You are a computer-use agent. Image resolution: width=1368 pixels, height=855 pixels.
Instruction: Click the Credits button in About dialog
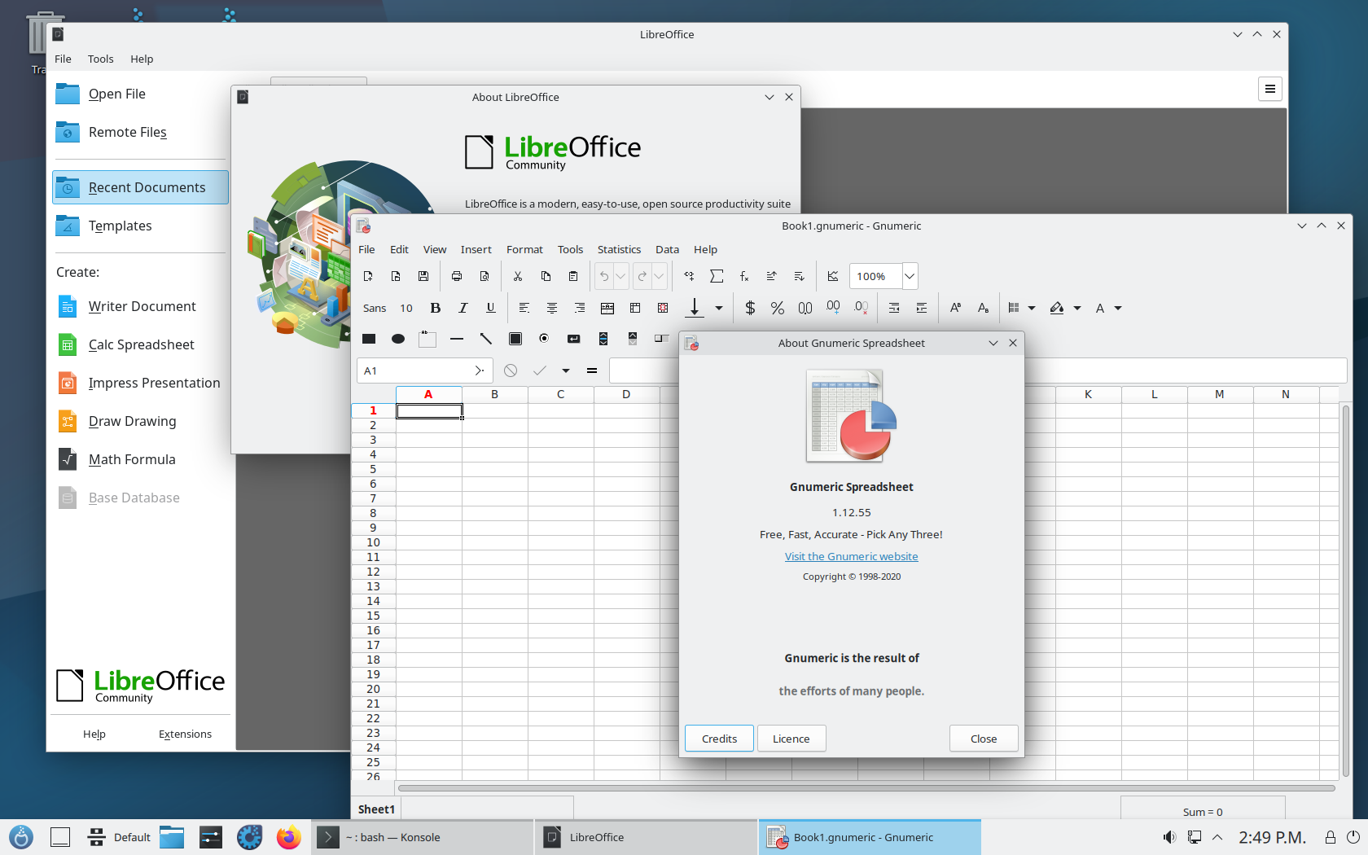719,739
